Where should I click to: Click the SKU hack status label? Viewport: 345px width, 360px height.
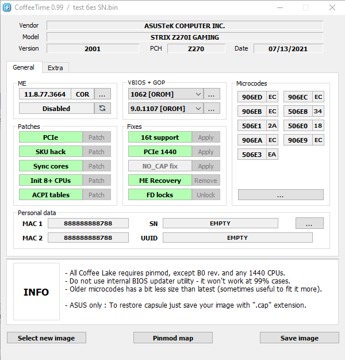[51, 151]
